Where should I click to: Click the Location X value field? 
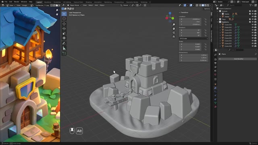[x=190, y=19]
